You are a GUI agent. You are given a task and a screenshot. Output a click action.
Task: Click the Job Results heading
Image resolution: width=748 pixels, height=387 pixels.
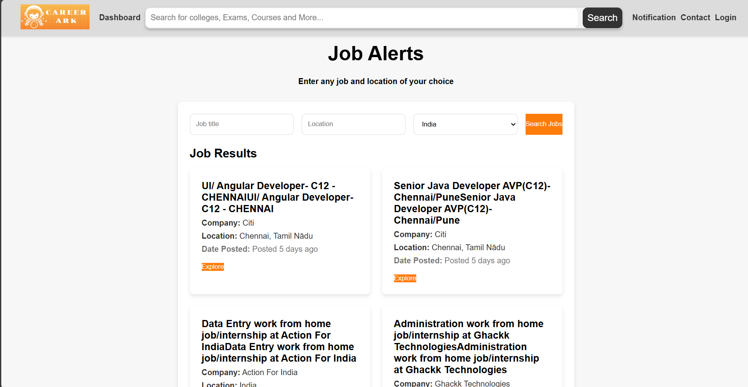(223, 153)
